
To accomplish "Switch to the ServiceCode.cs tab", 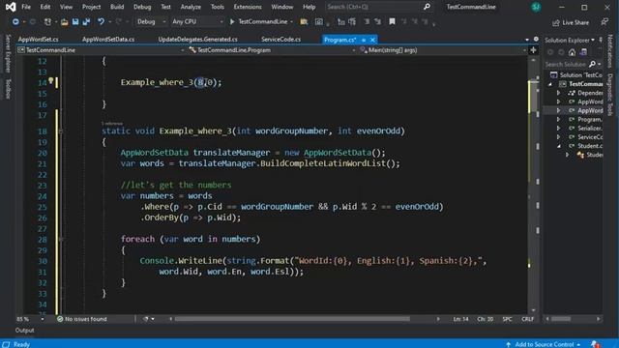I will click(280, 40).
